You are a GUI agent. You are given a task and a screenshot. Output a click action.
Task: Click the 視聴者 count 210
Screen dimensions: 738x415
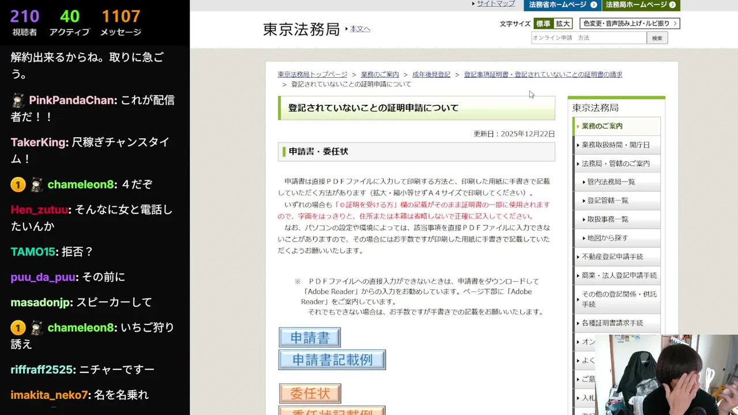click(x=25, y=16)
